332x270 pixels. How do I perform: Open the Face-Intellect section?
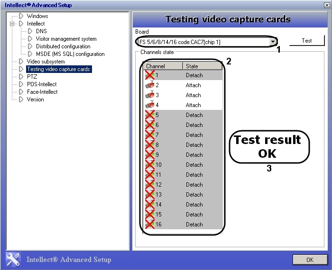(42, 92)
